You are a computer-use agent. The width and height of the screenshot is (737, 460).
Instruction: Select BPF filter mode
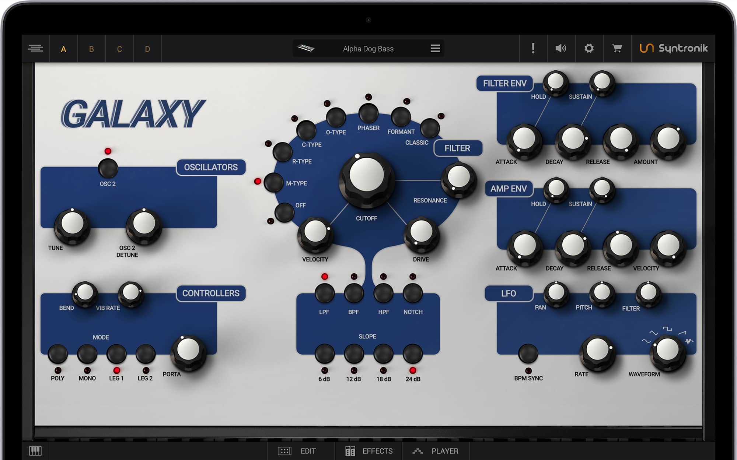click(354, 293)
